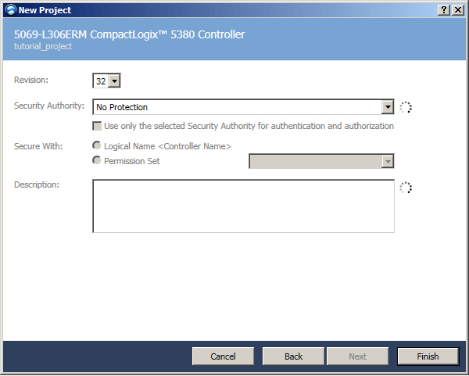Click the Studio 5000 logo in title bar
469x376 pixels.
point(11,10)
